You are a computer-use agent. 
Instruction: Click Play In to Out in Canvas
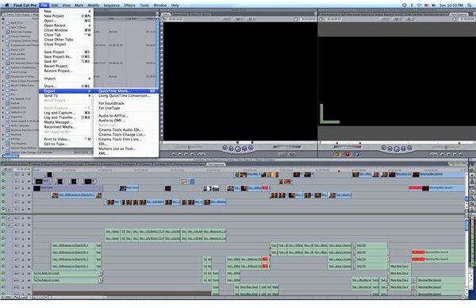click(390, 148)
